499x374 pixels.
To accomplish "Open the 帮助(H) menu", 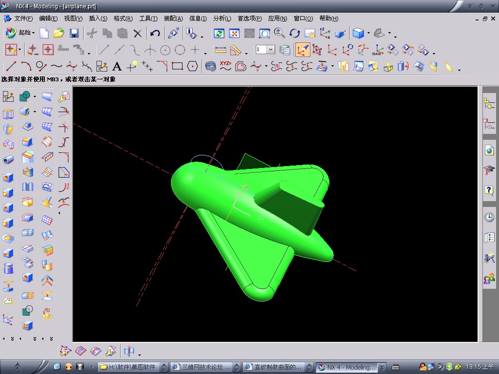I will [329, 19].
